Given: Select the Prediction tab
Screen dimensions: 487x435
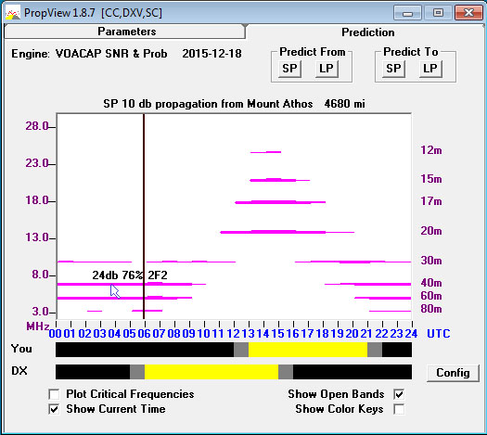Looking at the screenshot, I should [x=367, y=32].
